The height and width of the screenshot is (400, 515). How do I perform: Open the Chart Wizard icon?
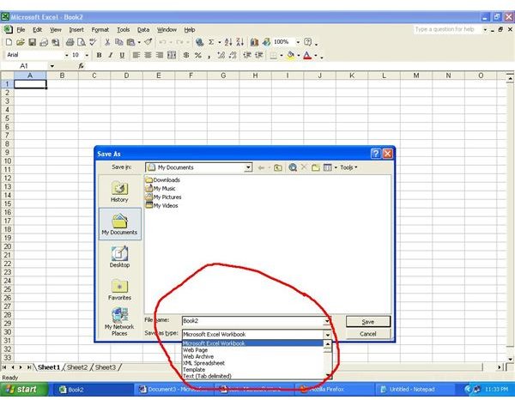254,42
